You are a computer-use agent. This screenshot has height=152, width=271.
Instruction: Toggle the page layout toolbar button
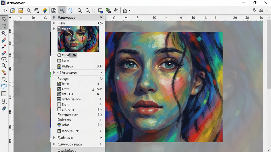(x=53, y=11)
